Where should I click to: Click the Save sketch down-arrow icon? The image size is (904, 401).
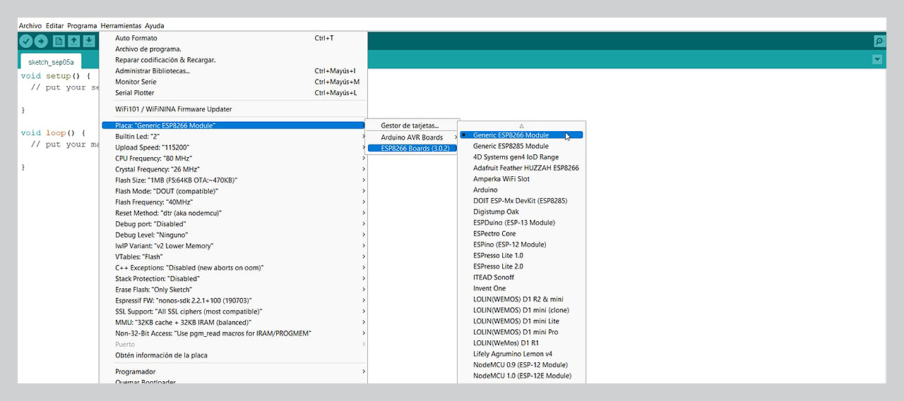(89, 41)
